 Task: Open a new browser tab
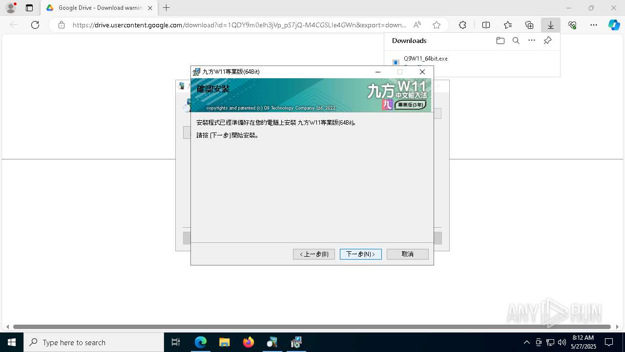pos(167,8)
